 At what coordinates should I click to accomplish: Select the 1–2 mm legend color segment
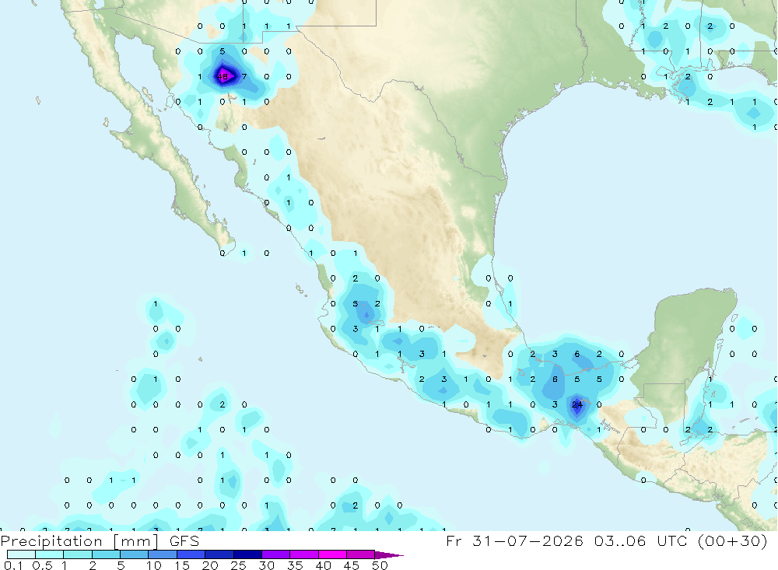coord(78,554)
